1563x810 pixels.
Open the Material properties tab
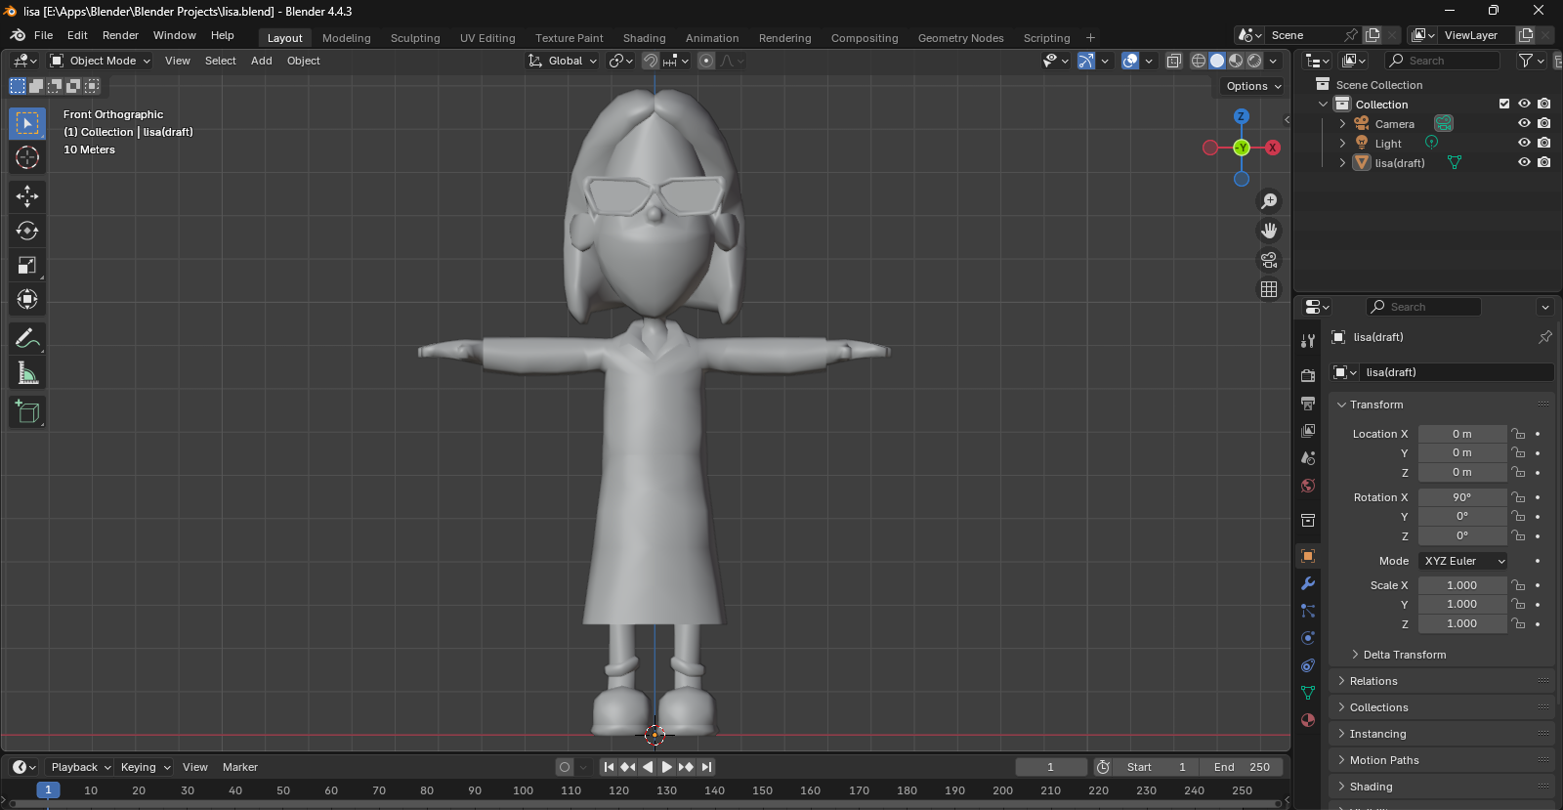pos(1308,720)
